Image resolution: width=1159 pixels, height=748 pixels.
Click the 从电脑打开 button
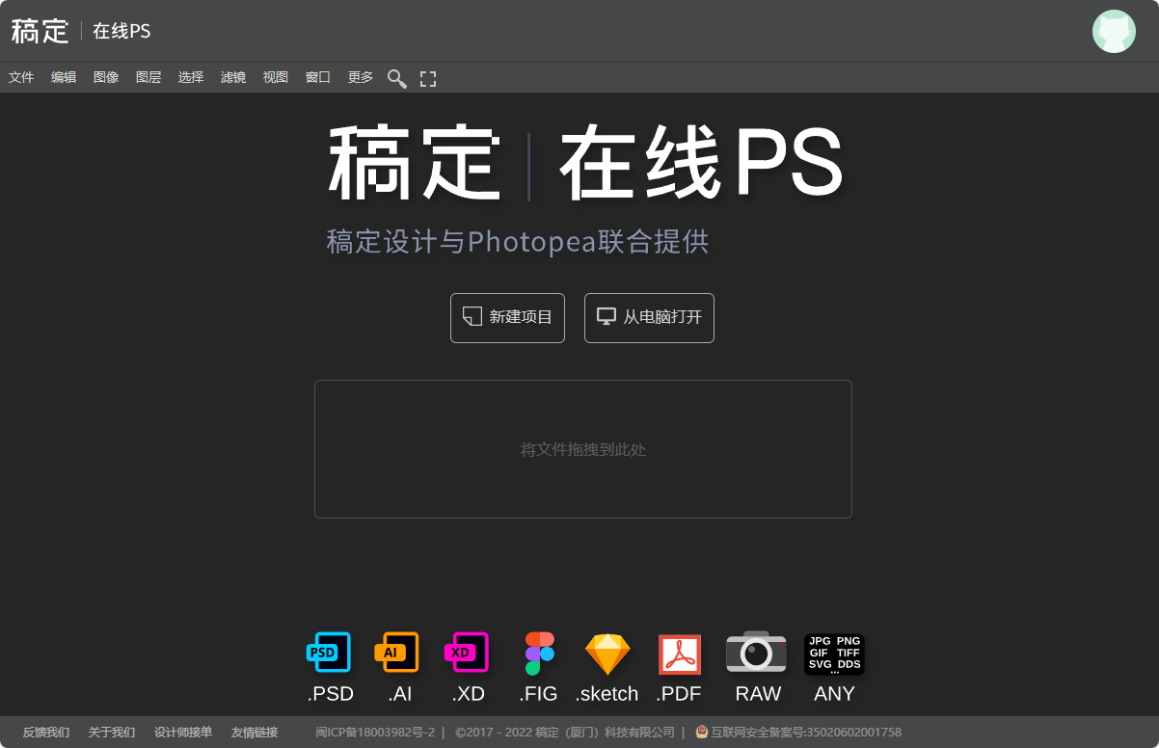tap(648, 317)
